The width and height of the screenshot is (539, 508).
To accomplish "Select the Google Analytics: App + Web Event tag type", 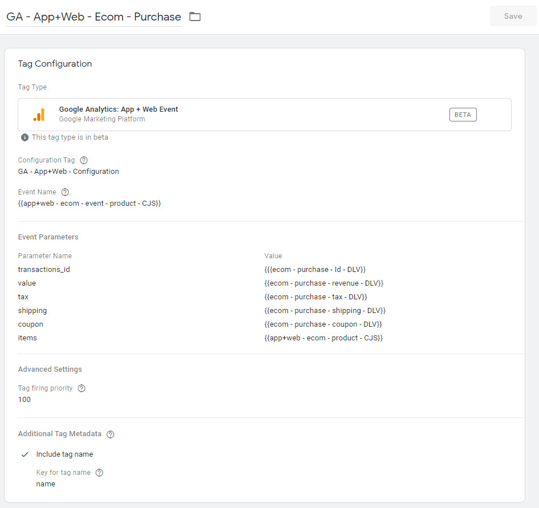I will [x=264, y=115].
